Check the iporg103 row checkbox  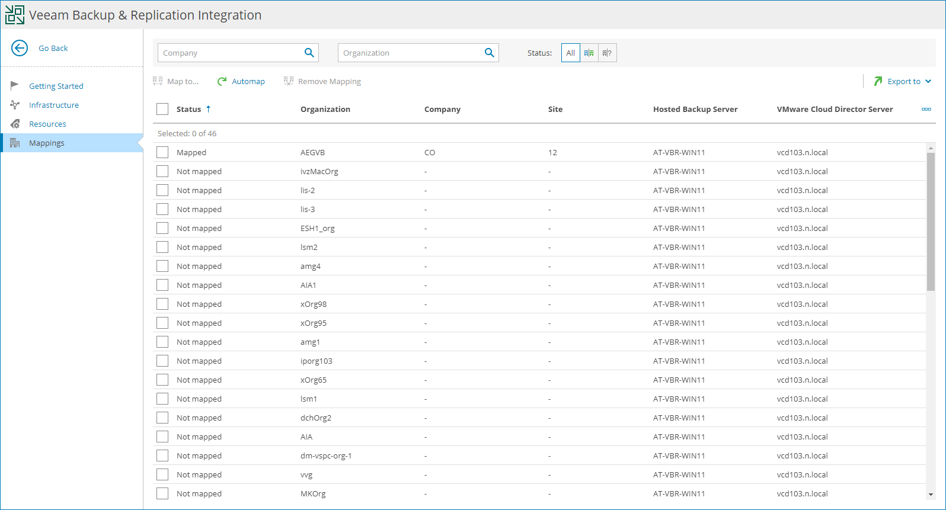[162, 361]
